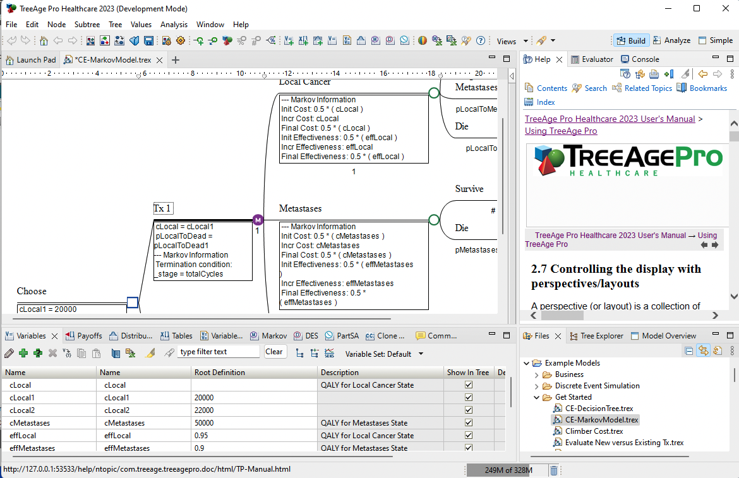739x478 pixels.
Task: Collapse the Get Started folder
Action: click(x=536, y=397)
